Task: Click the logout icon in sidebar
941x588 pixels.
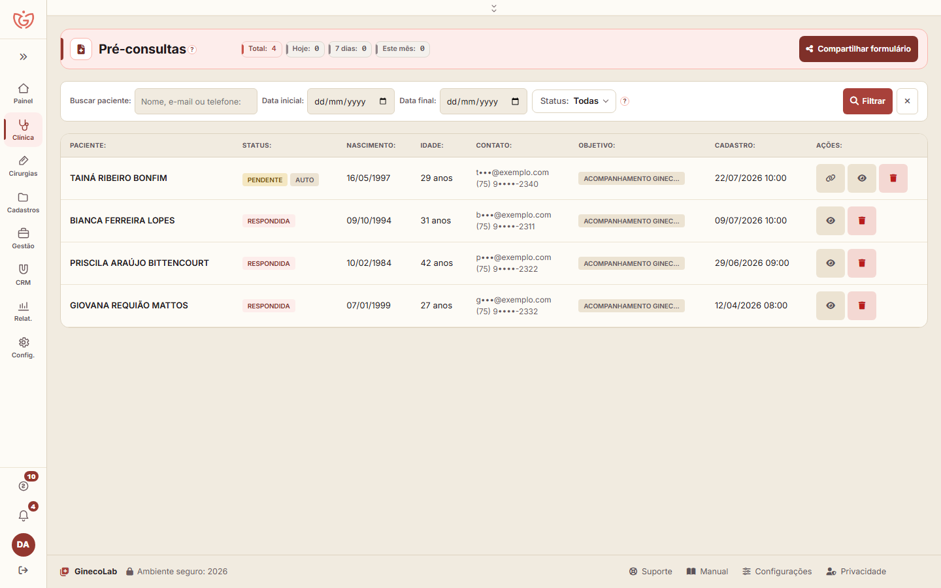Action: 24,570
